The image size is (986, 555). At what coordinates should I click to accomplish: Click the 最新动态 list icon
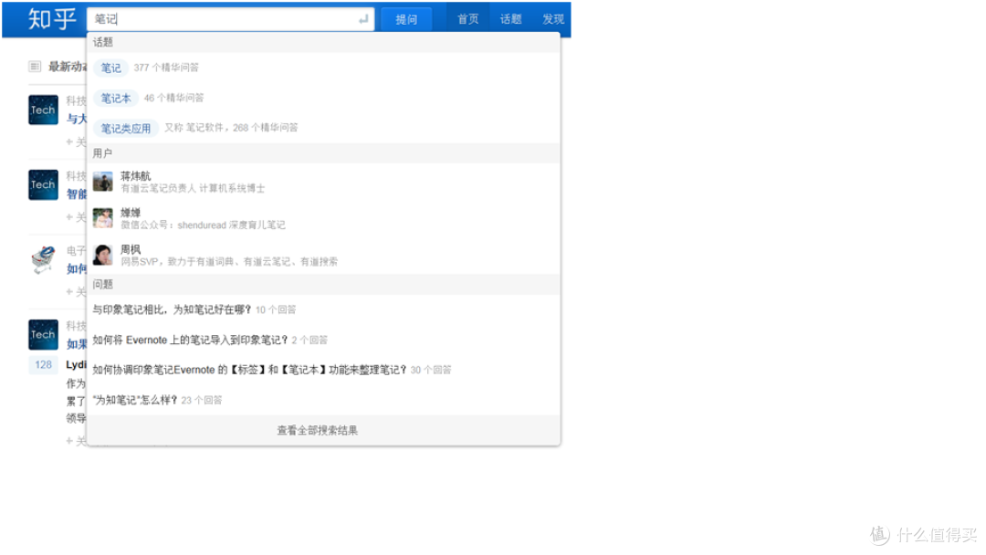click(35, 66)
